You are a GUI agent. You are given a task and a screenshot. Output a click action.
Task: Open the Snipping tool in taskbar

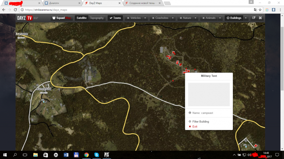tap(107, 155)
